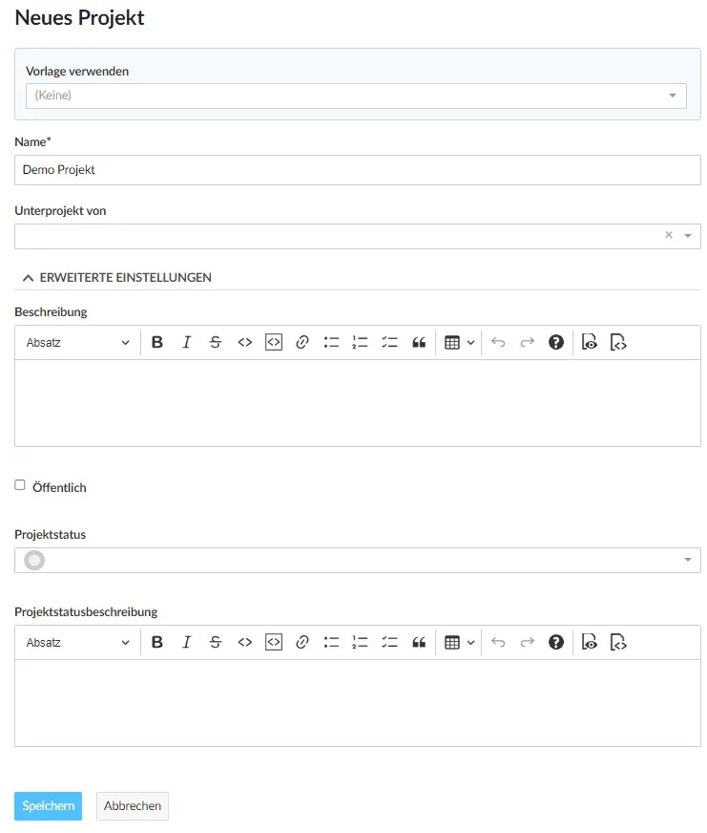This screenshot has height=833, width=707.
Task: Apply italic formatting in the description toolbar
Action: [x=187, y=342]
